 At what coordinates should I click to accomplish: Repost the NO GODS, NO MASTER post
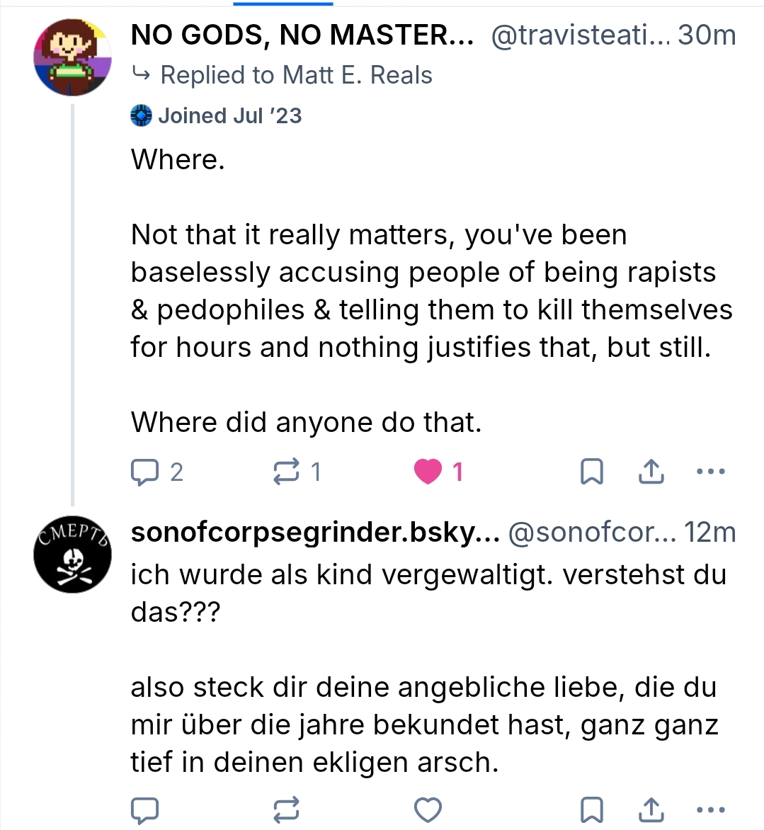click(287, 472)
